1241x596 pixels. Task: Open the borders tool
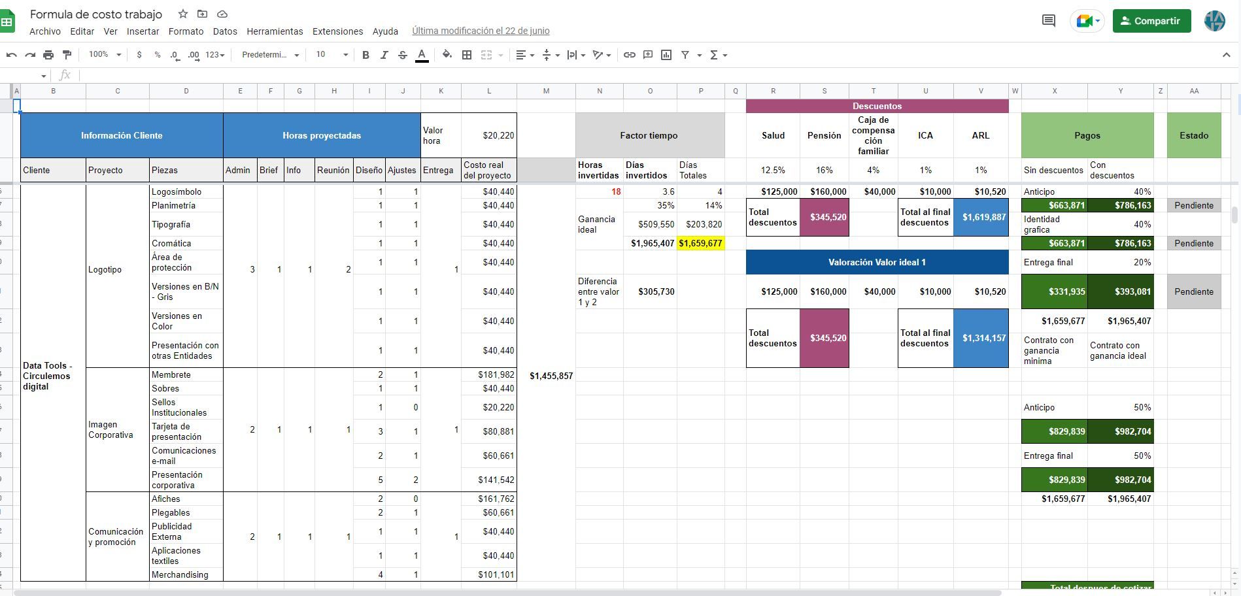467,55
